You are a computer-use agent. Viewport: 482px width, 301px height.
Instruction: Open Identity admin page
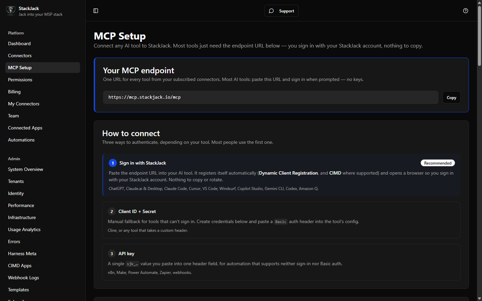(x=43, y=193)
